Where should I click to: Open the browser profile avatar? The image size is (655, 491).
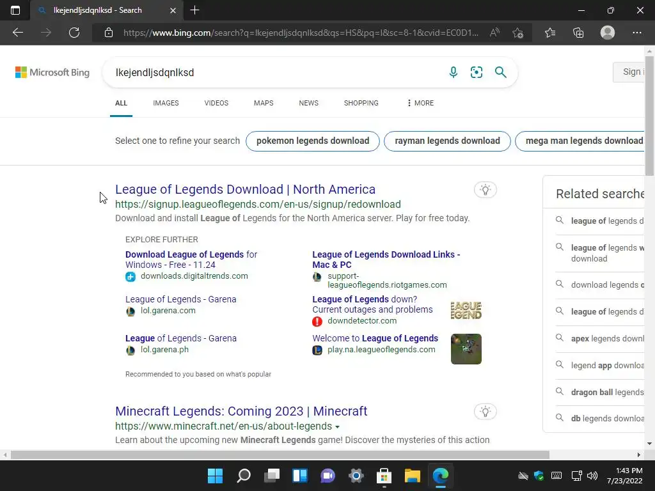coord(608,33)
